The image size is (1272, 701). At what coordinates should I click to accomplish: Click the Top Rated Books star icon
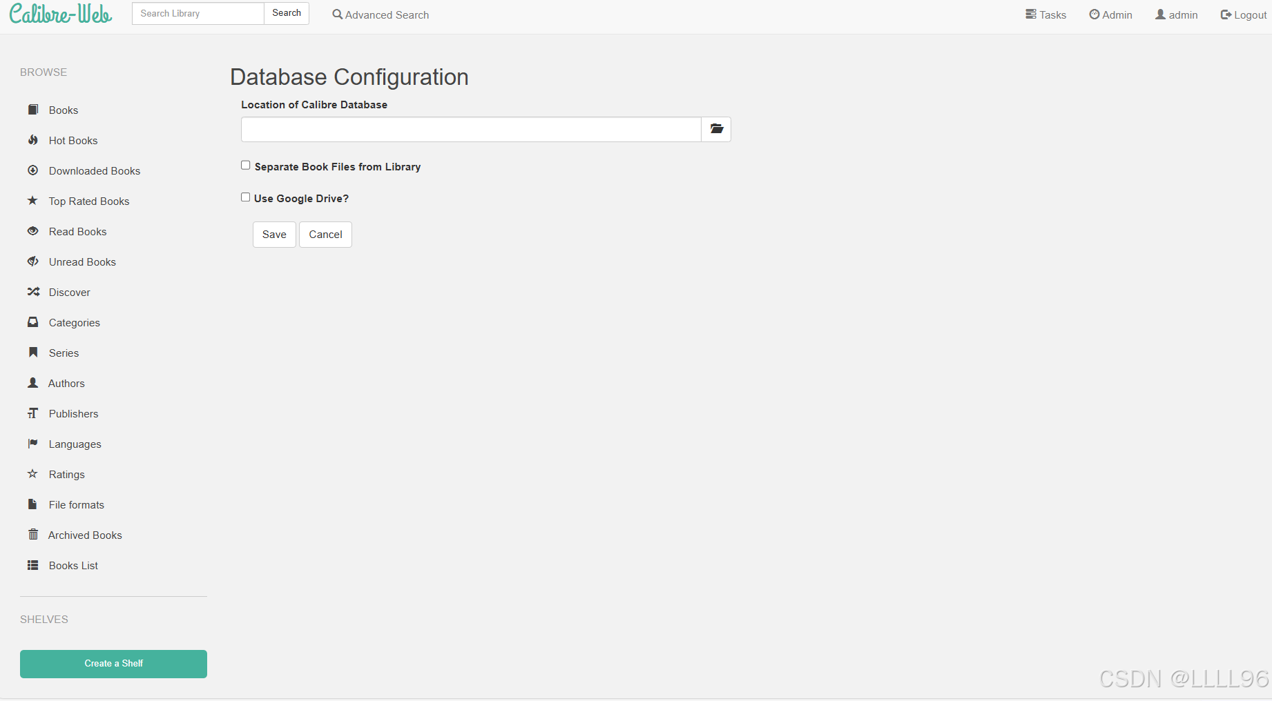point(32,201)
